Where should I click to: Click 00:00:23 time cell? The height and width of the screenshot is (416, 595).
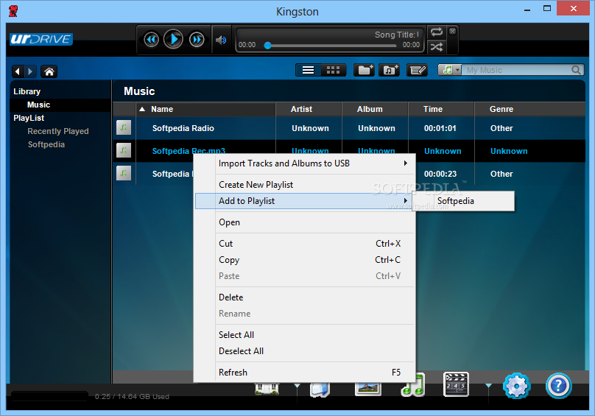click(440, 174)
